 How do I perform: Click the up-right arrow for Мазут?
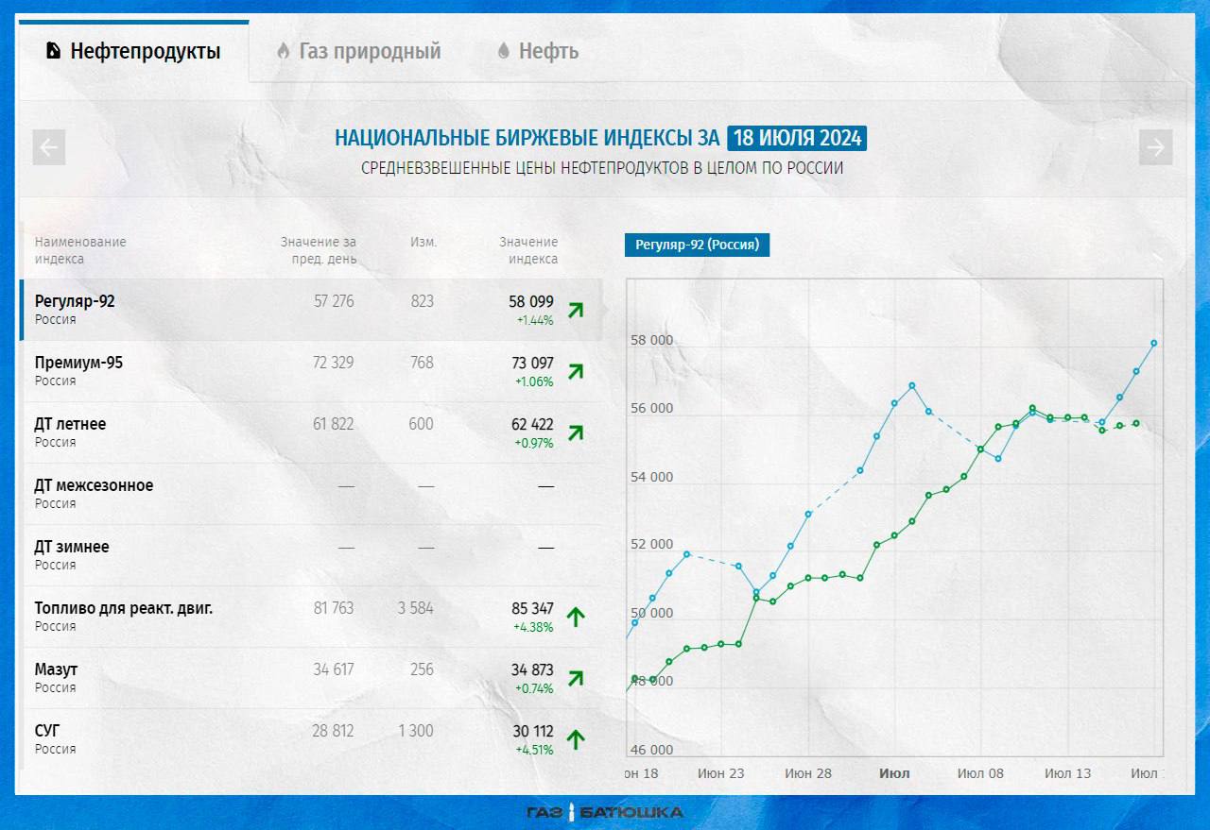[576, 678]
